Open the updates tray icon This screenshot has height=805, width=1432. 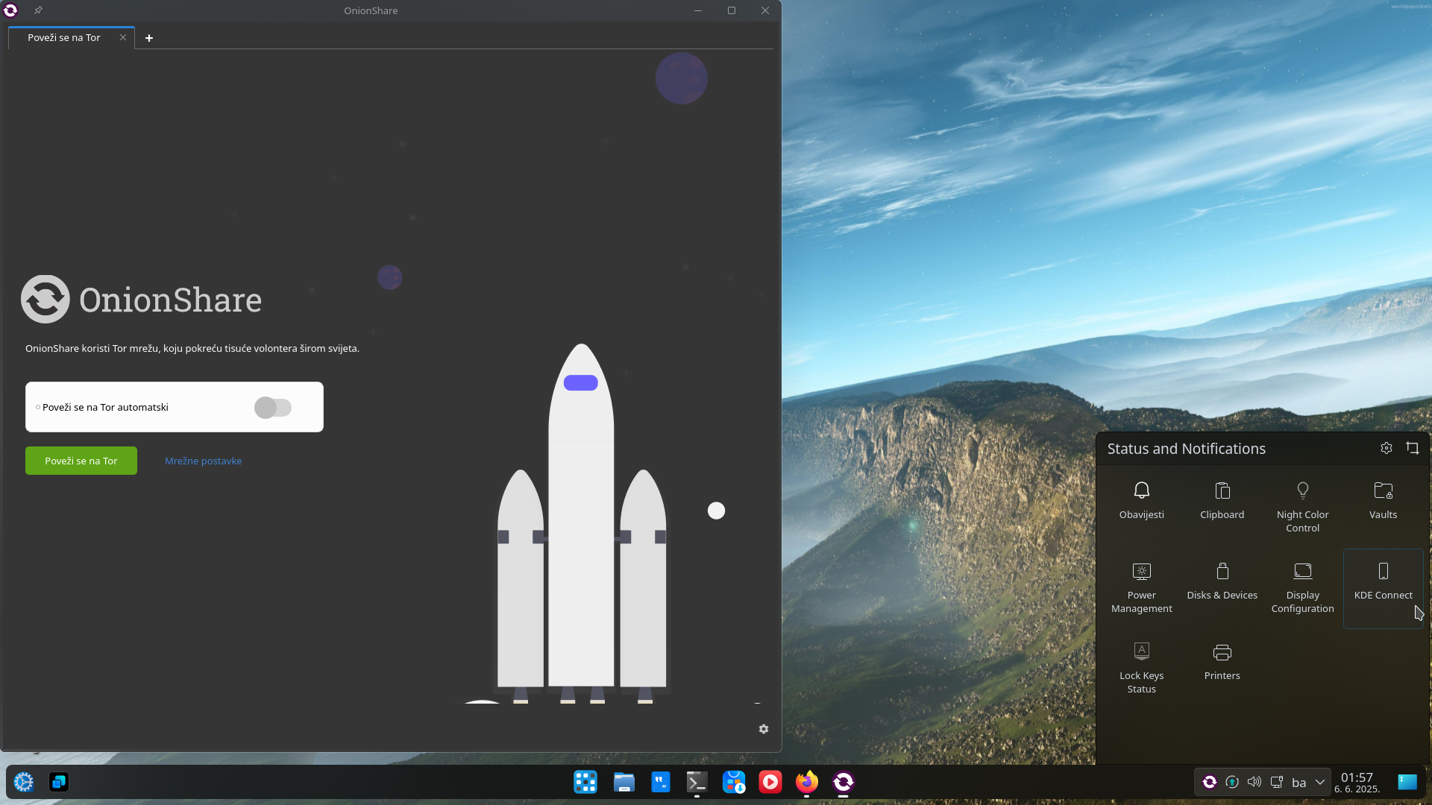(1232, 782)
